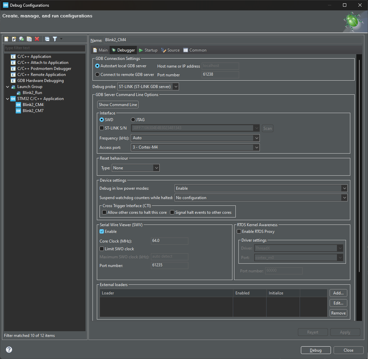Open the Access port dropdown
This screenshot has height=359, width=368.
click(x=195, y=147)
